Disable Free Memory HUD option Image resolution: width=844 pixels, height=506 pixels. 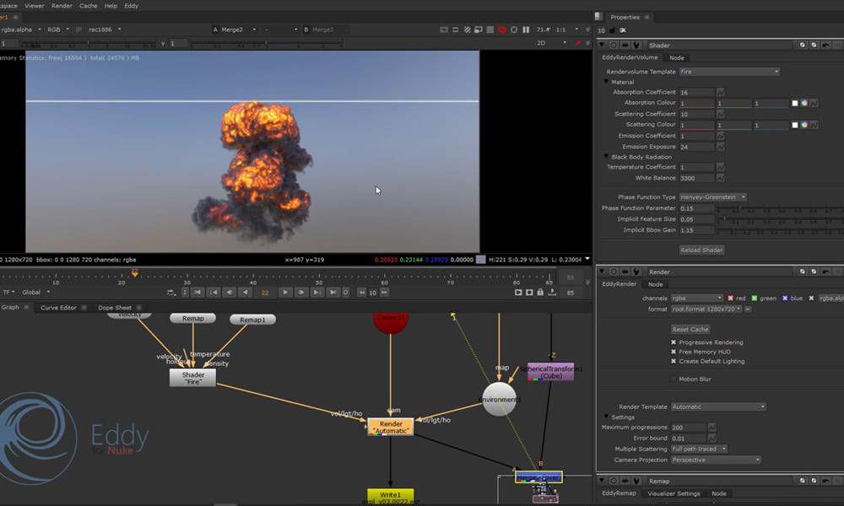coord(674,352)
